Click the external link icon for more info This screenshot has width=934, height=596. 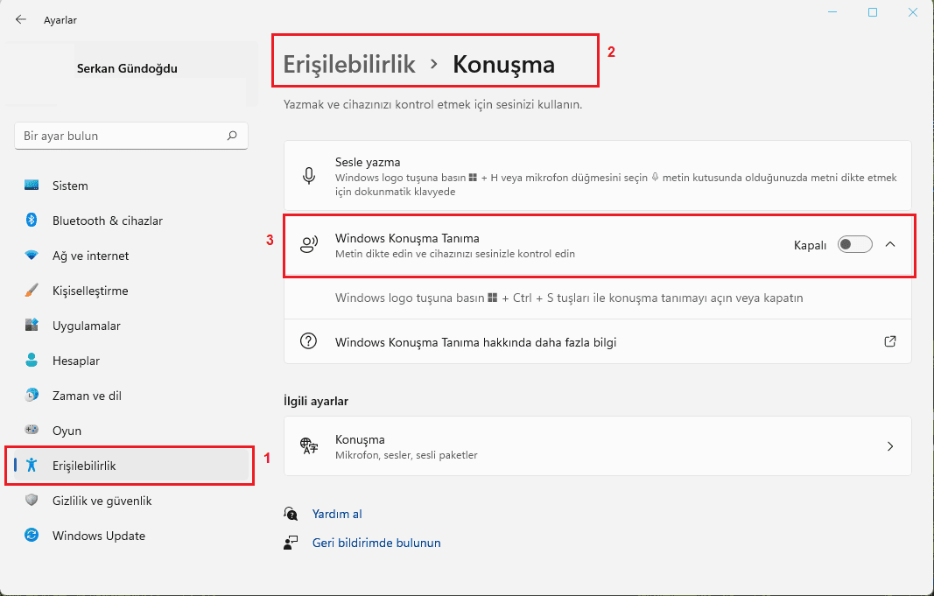890,341
